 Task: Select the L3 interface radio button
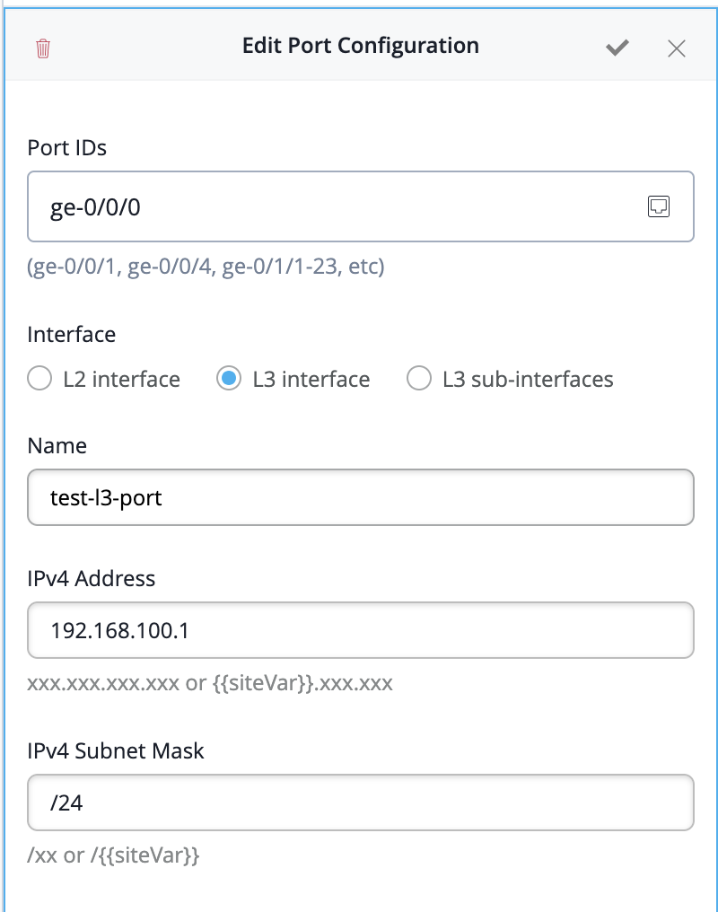point(229,380)
